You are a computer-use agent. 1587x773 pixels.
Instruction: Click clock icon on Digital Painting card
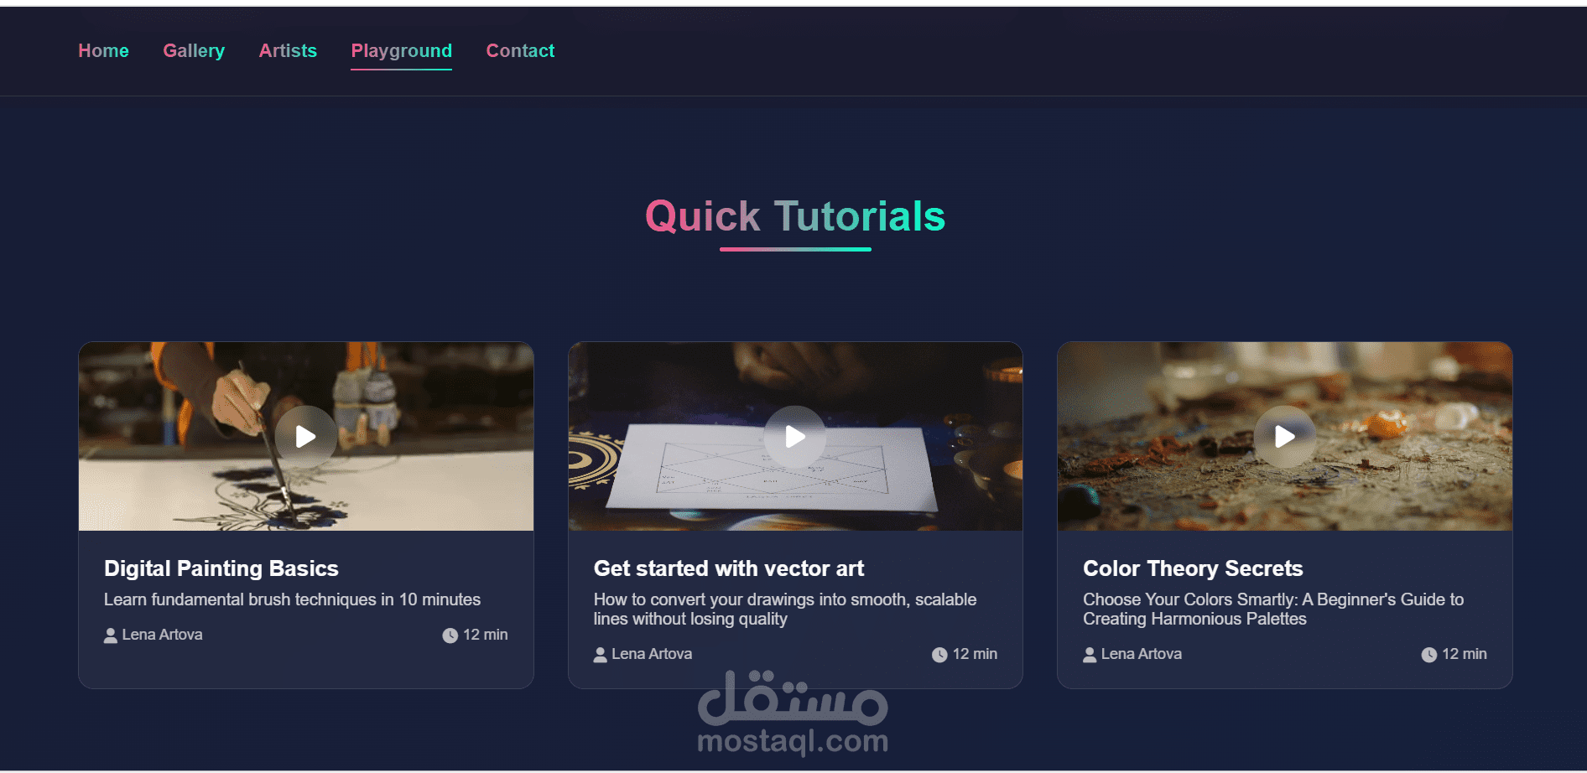coord(450,636)
